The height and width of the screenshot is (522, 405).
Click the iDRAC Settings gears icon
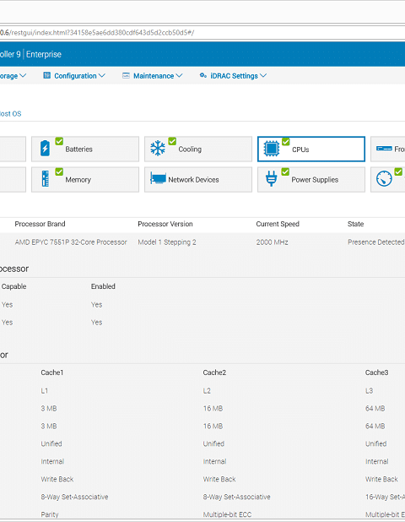tap(202, 75)
